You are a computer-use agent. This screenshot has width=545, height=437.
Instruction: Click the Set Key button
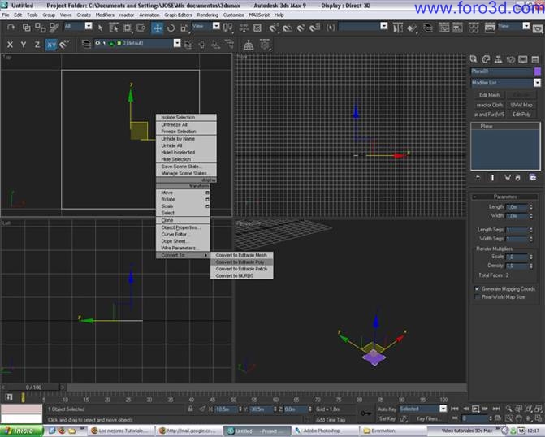387,418
